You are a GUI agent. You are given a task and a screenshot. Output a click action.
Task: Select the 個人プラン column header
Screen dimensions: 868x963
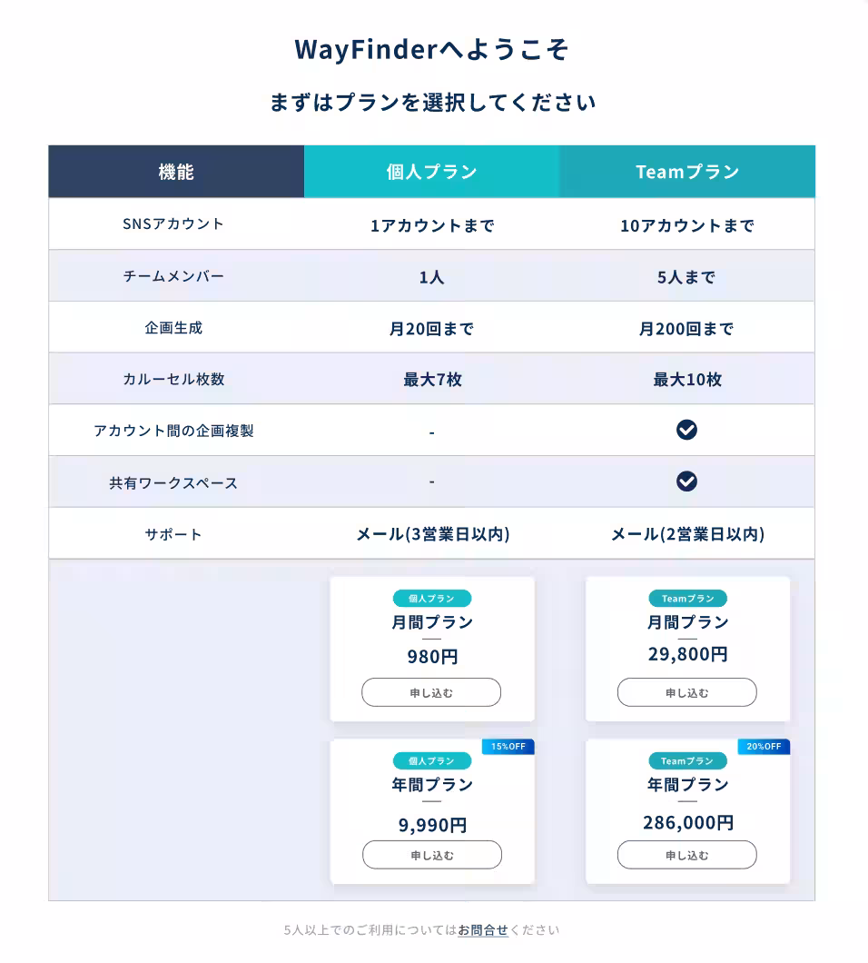431,171
